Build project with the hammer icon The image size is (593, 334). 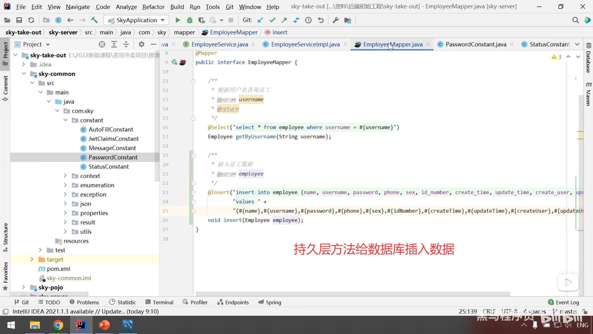pyautogui.click(x=94, y=20)
